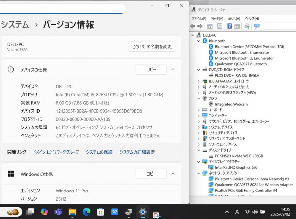Click the icon beside ソフトウェア デバイス
The height and width of the screenshot is (219, 296).
click(x=205, y=144)
